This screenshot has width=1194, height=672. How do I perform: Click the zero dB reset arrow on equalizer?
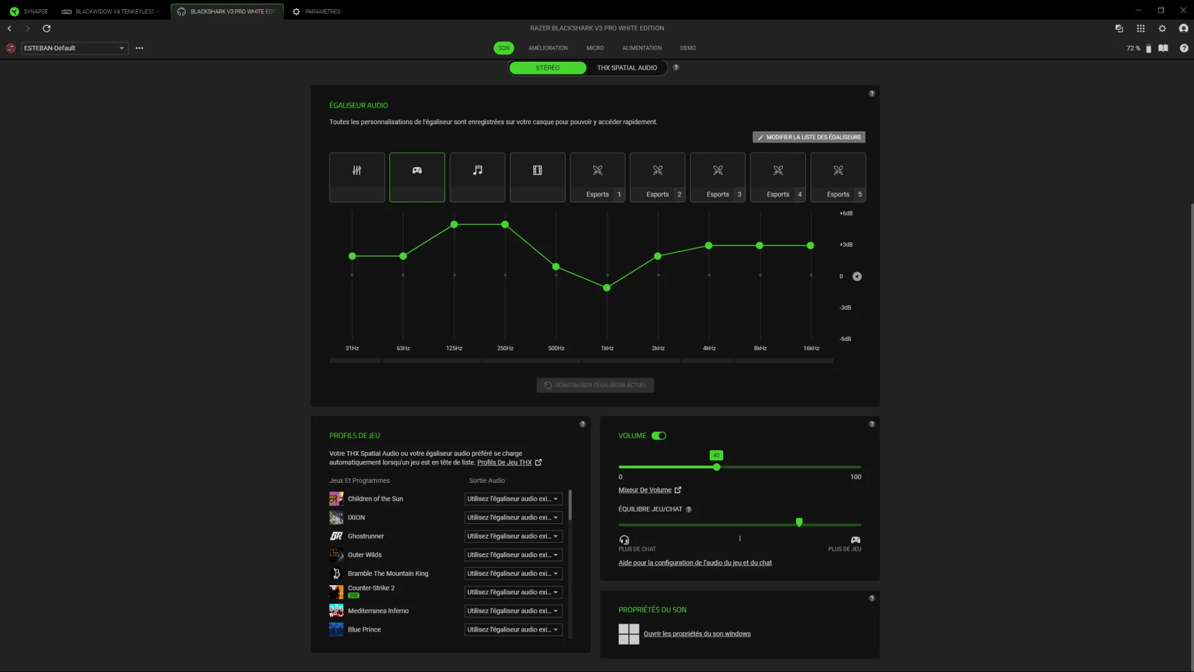coord(857,277)
